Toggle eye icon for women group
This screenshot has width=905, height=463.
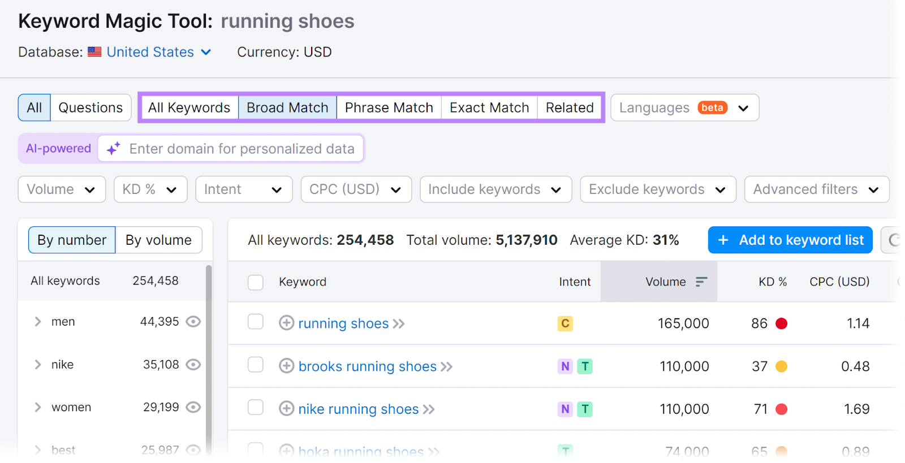click(x=193, y=407)
